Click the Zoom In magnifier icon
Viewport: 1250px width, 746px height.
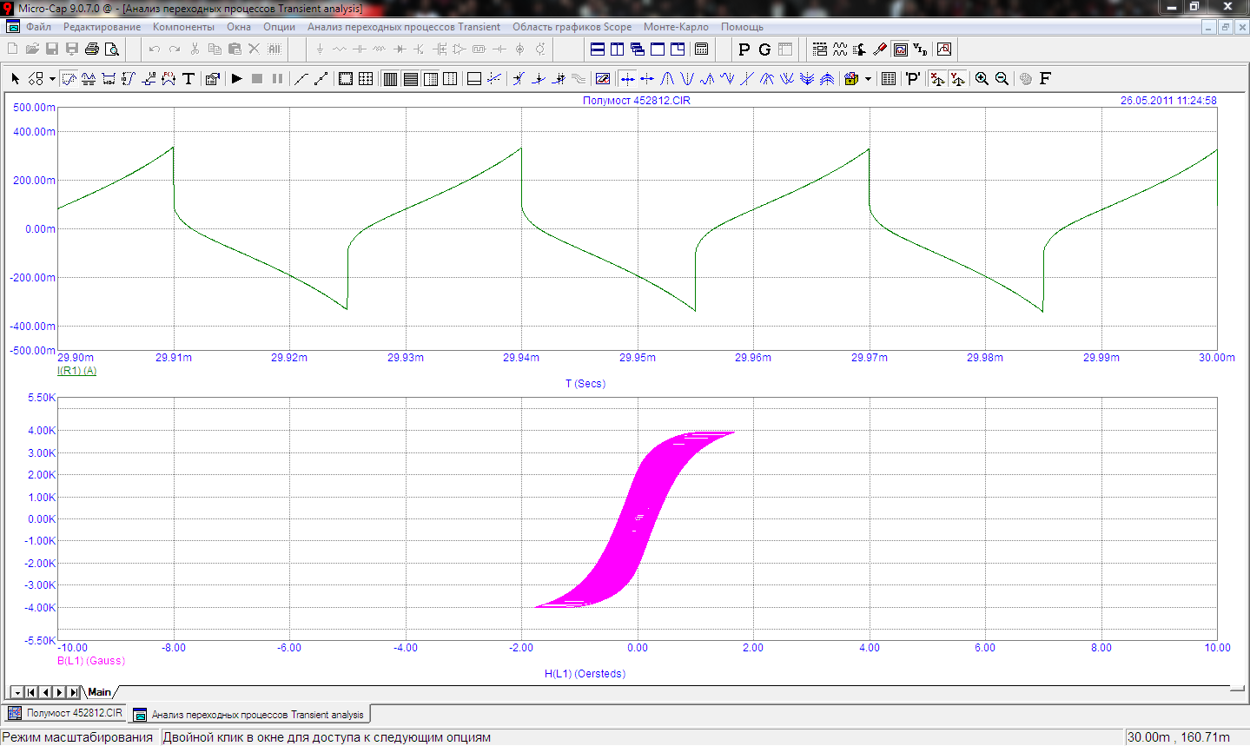pyautogui.click(x=982, y=79)
